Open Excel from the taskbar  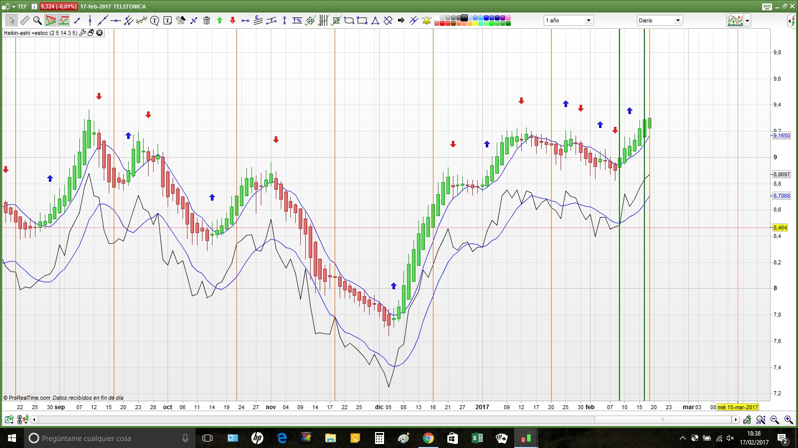pyautogui.click(x=477, y=438)
